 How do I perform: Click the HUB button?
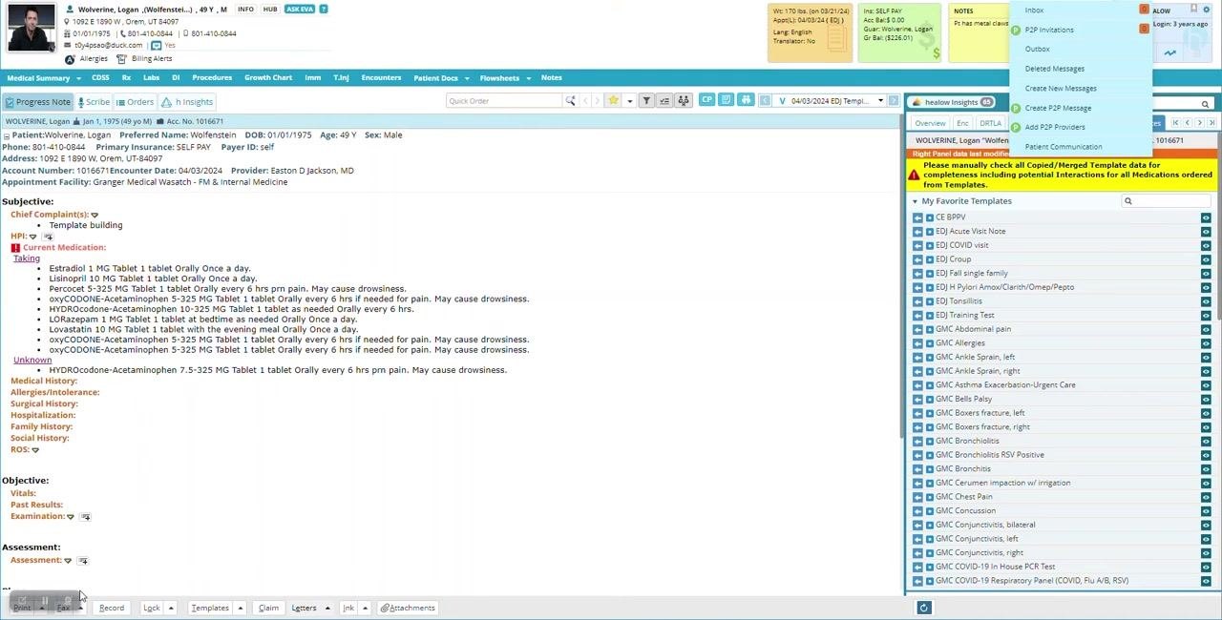(270, 10)
